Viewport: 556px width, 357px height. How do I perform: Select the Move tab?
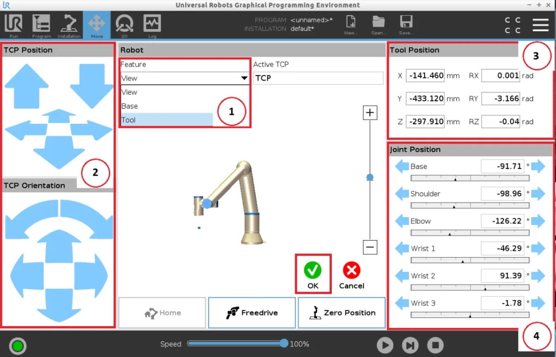point(97,26)
